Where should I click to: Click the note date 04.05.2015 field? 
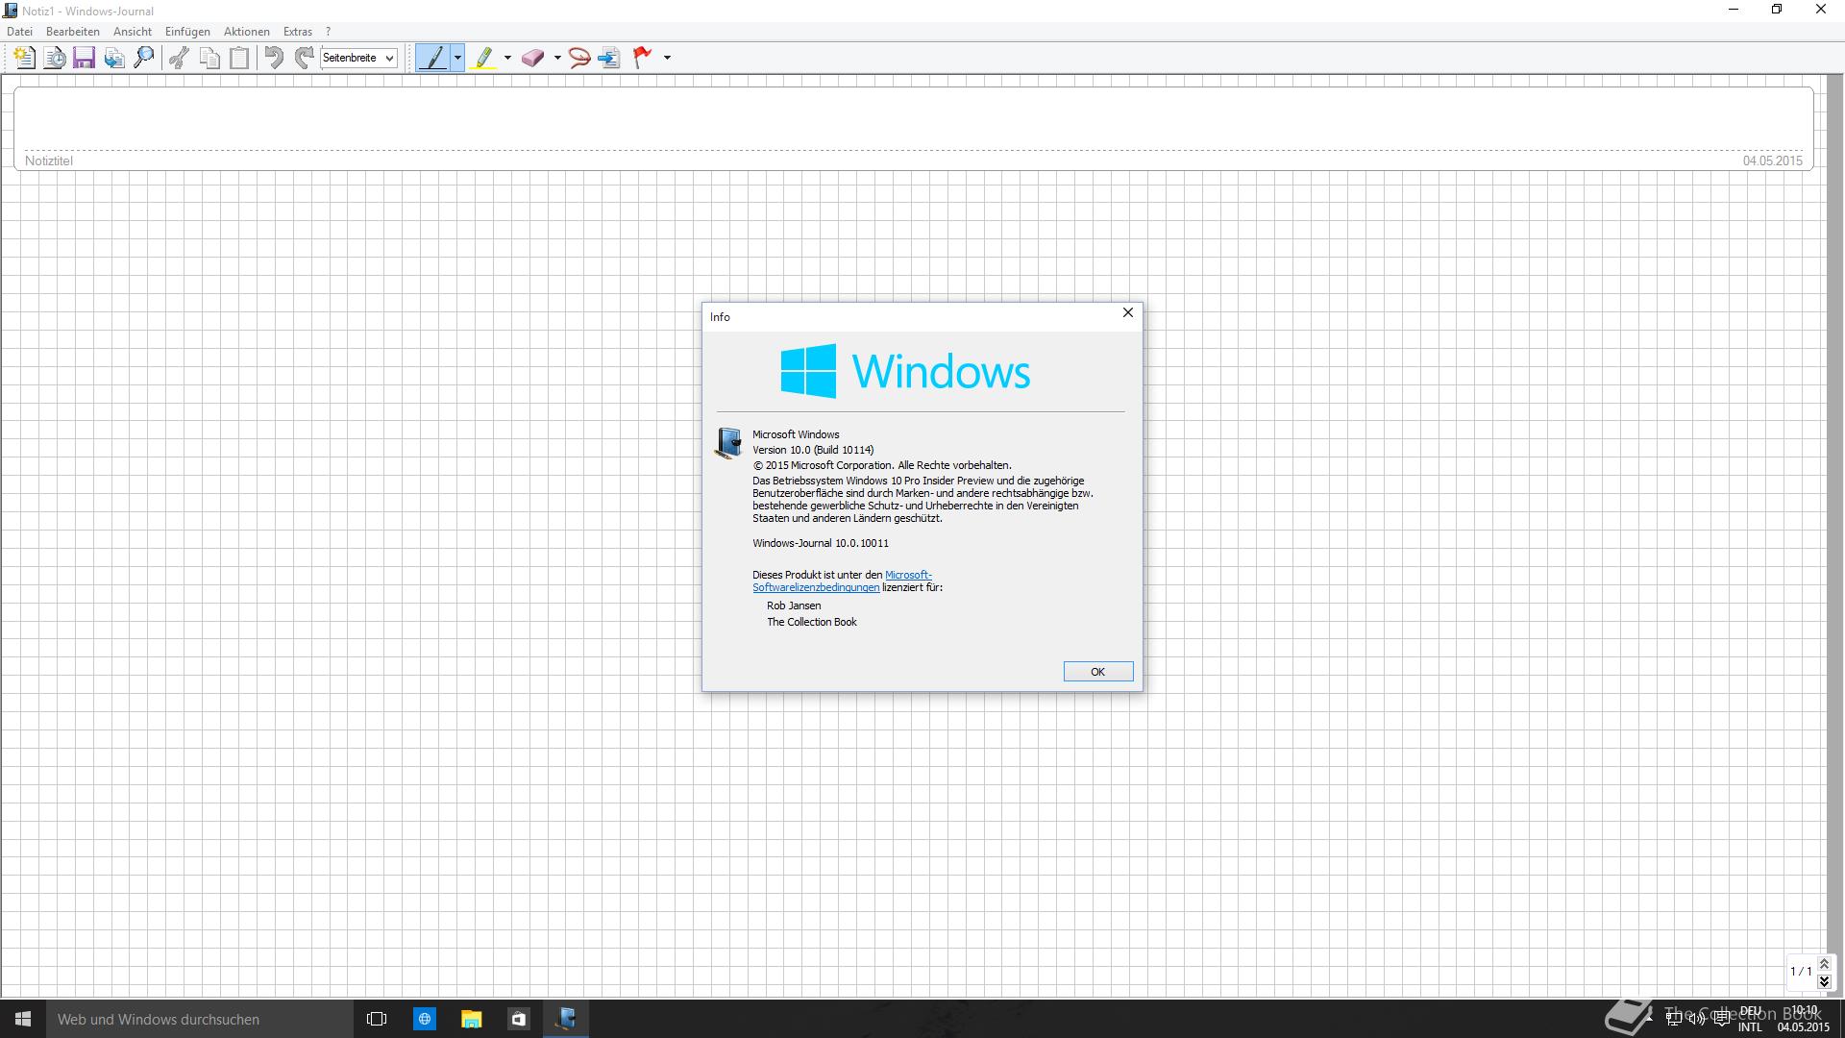(x=1772, y=161)
